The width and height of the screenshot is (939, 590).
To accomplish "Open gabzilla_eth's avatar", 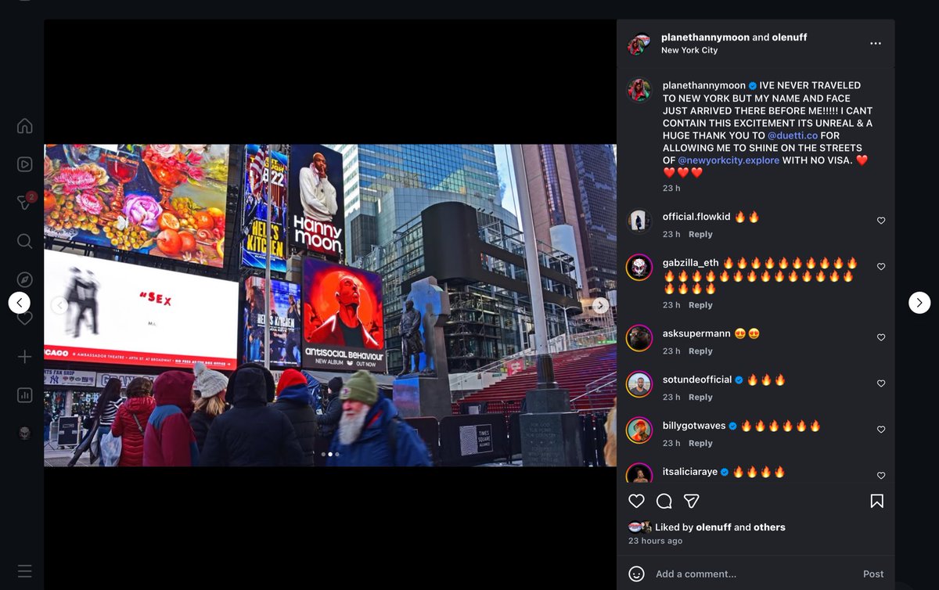I will point(639,268).
